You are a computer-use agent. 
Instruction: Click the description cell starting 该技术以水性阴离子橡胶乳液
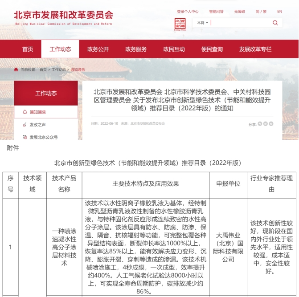[x=146, y=247]
